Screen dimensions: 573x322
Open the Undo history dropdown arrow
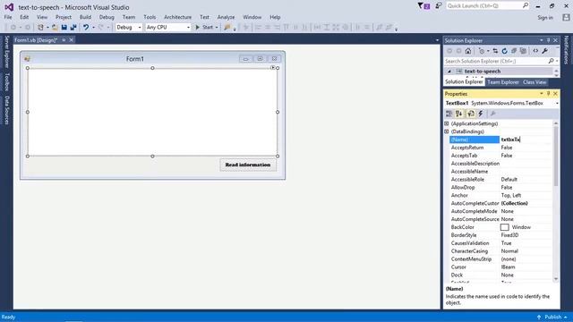click(x=93, y=28)
